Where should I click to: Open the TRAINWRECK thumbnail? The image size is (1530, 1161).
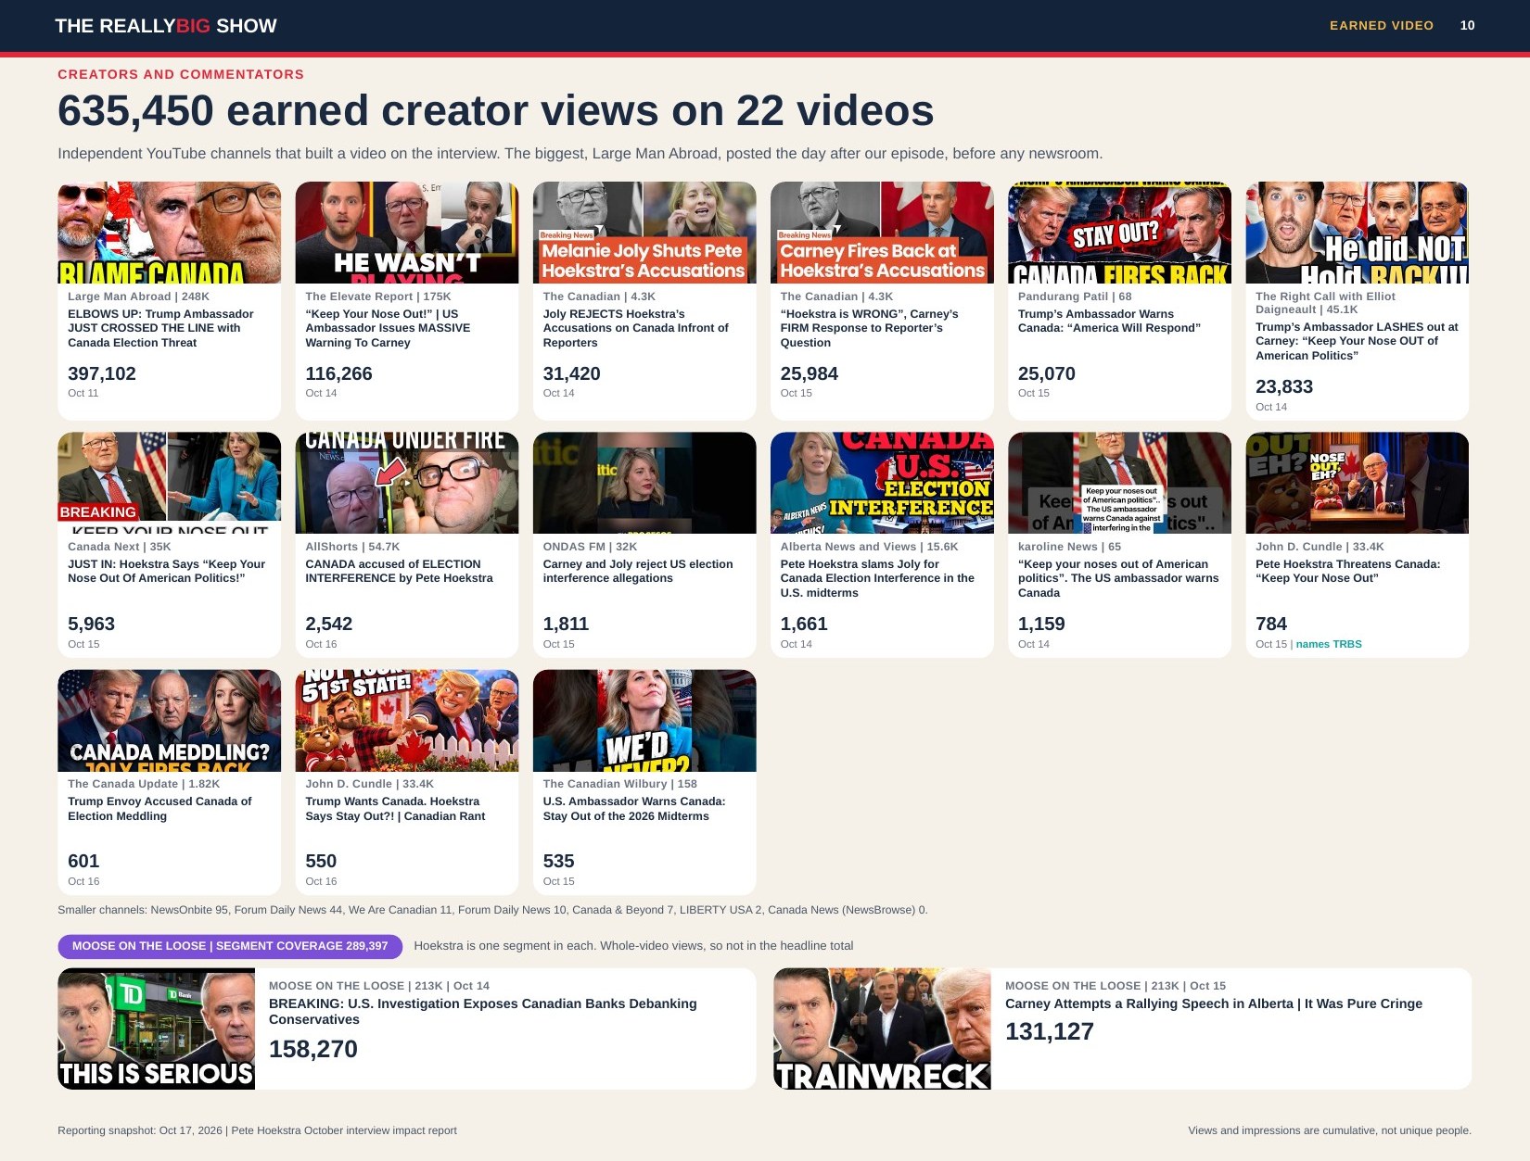point(882,1028)
